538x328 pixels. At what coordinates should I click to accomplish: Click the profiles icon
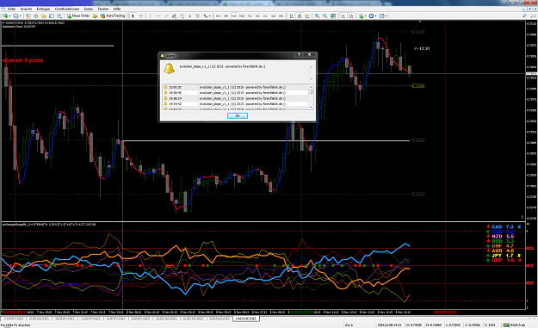15,15
